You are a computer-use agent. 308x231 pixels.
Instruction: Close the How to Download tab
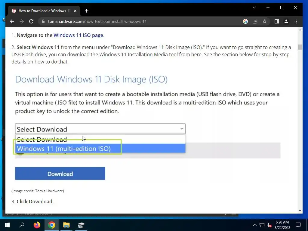tap(75, 11)
